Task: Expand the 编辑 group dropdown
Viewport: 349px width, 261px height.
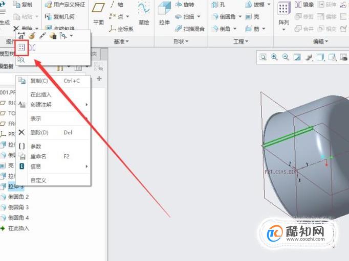Action: [x=321, y=41]
